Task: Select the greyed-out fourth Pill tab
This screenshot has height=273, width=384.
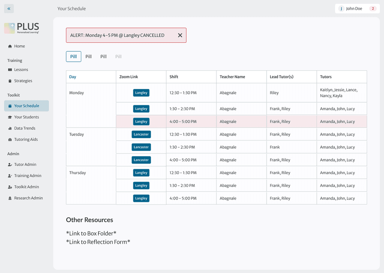Action: [x=118, y=57]
